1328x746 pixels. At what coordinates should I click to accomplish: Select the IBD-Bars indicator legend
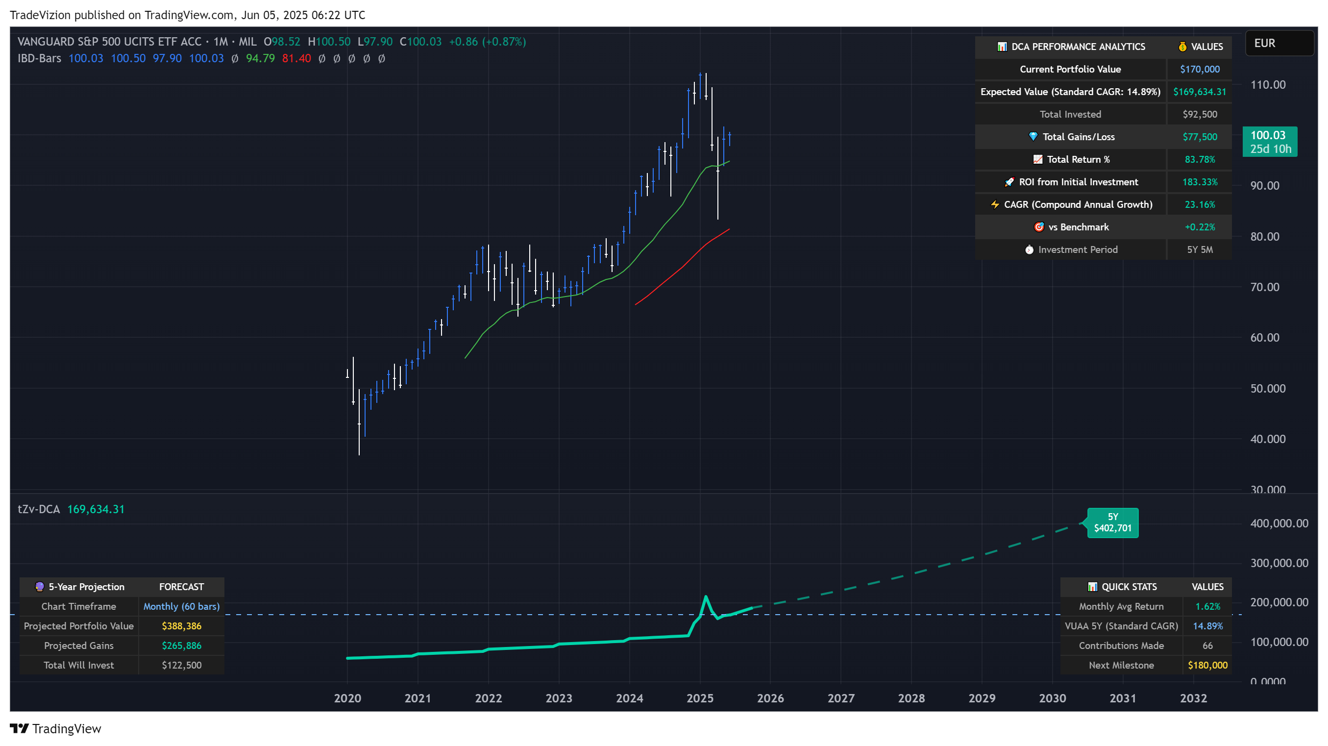point(39,58)
